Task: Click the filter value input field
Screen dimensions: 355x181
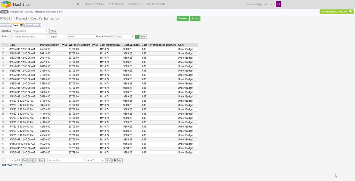Action: coord(82,36)
